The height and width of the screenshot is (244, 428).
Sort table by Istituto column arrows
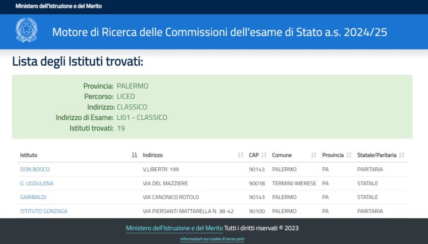tap(135, 155)
